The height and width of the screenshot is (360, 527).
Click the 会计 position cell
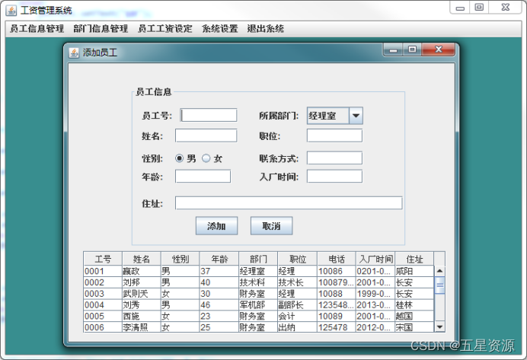(298, 316)
